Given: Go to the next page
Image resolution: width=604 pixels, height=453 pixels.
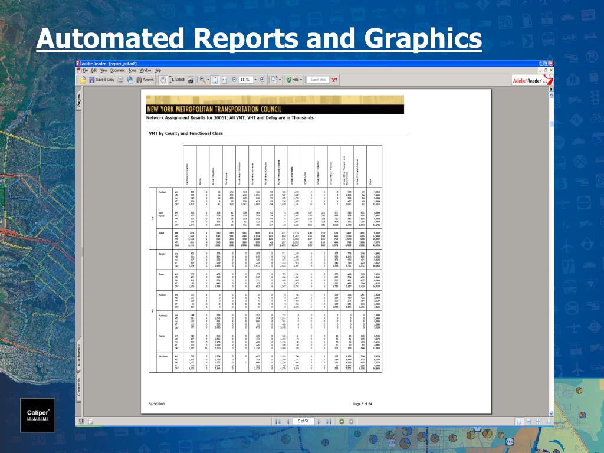Looking at the screenshot, I should 319,421.
